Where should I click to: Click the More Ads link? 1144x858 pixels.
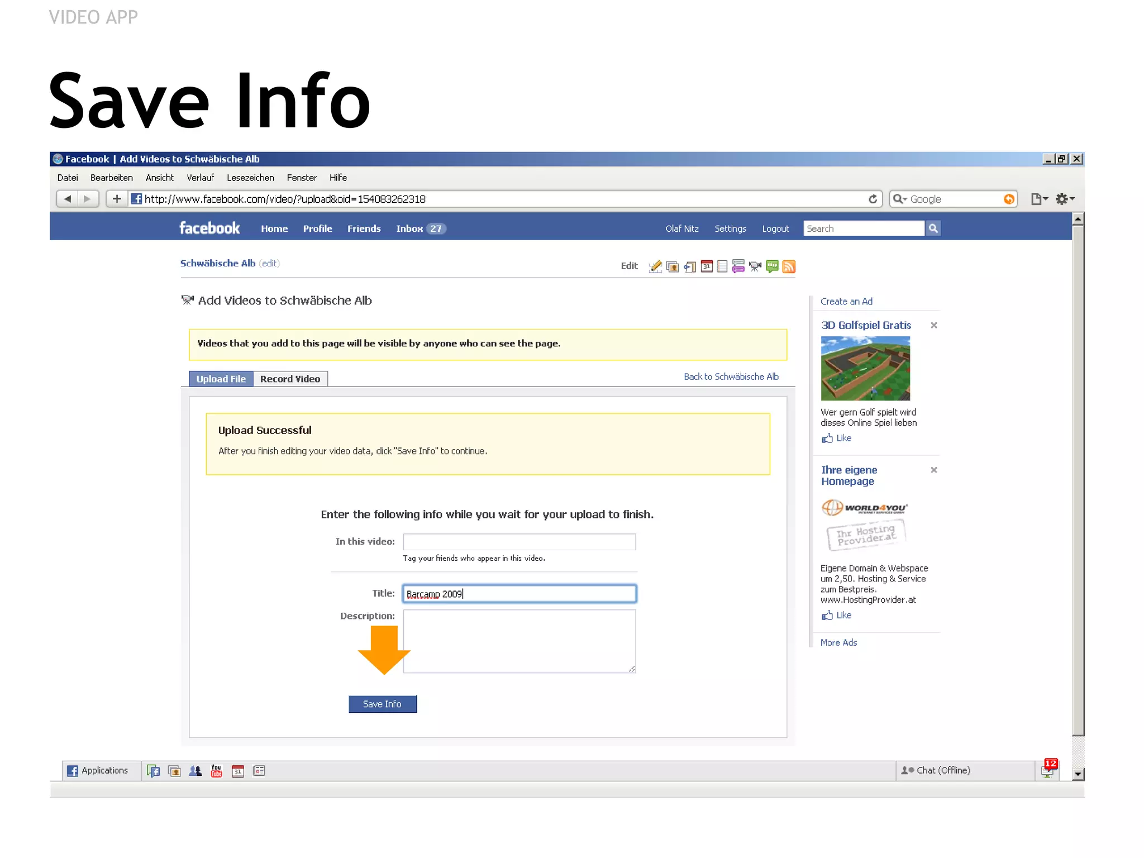pyautogui.click(x=838, y=643)
